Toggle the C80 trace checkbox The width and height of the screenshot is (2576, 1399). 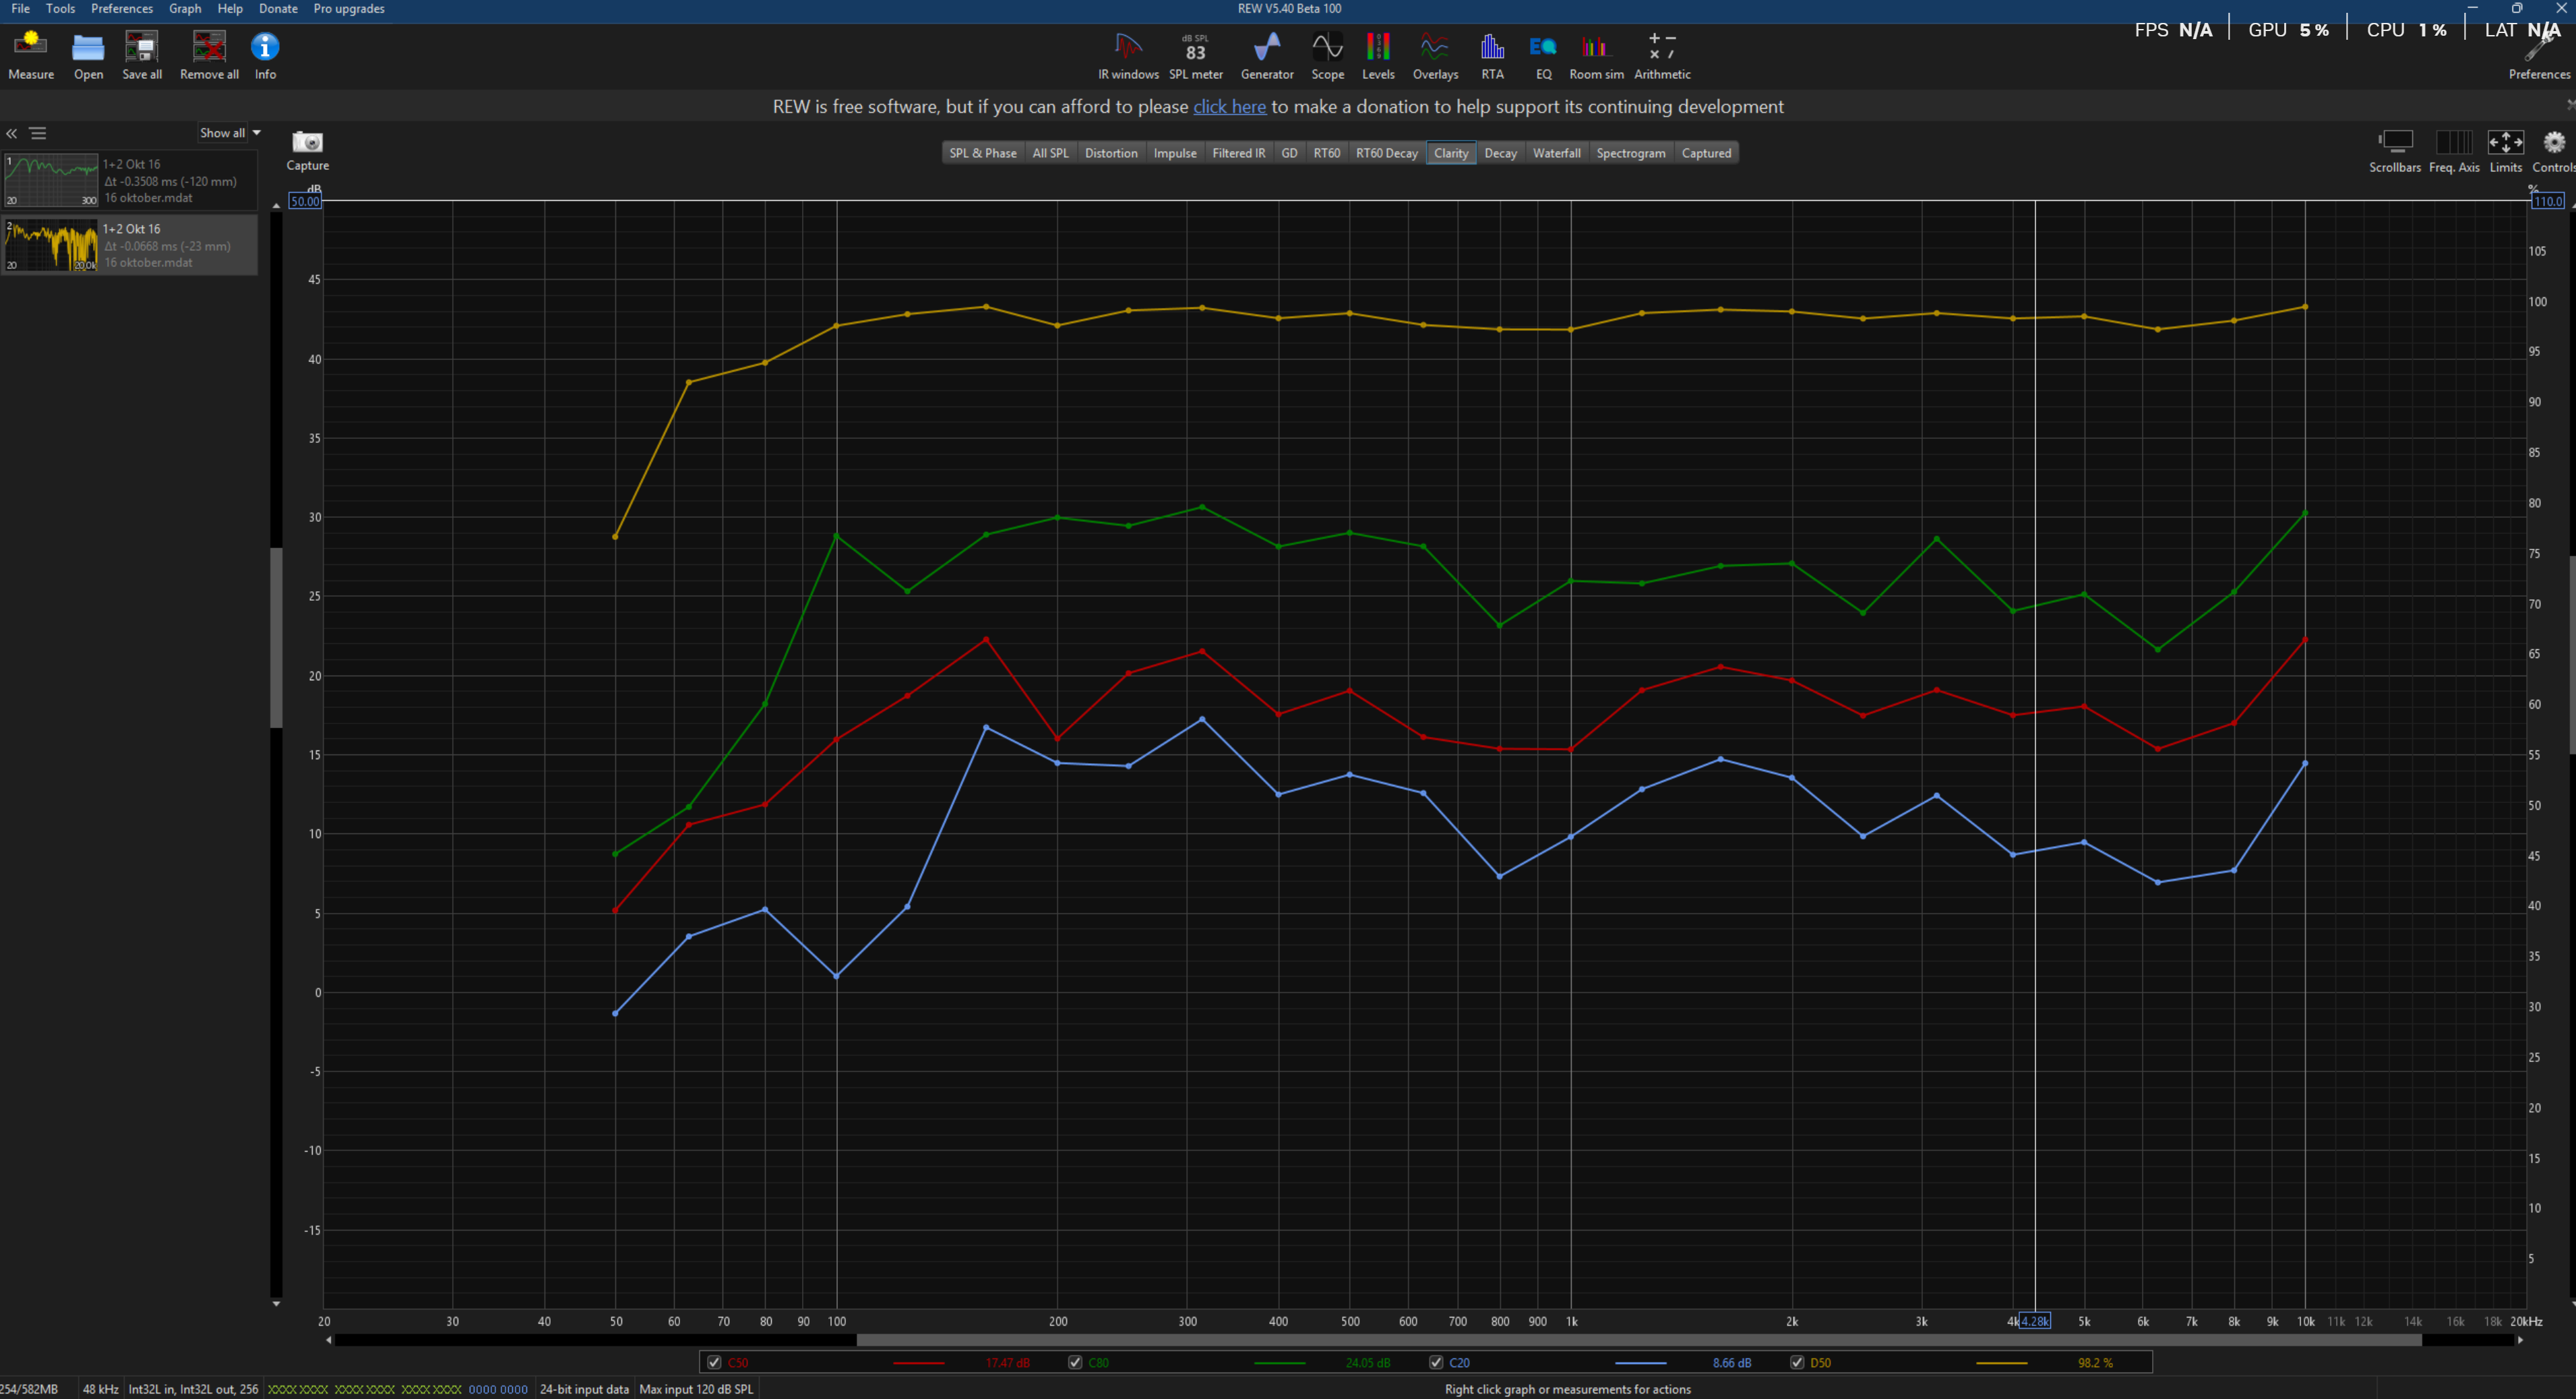pyautogui.click(x=1075, y=1362)
